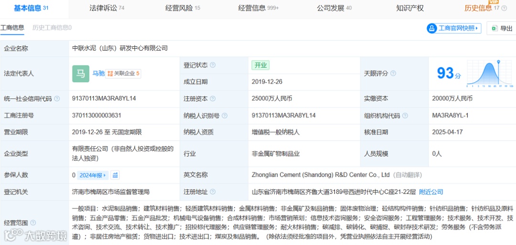Viewport: 516px width, 245px height.
Task: Click the 开业 status badge
Action: click(x=260, y=65)
